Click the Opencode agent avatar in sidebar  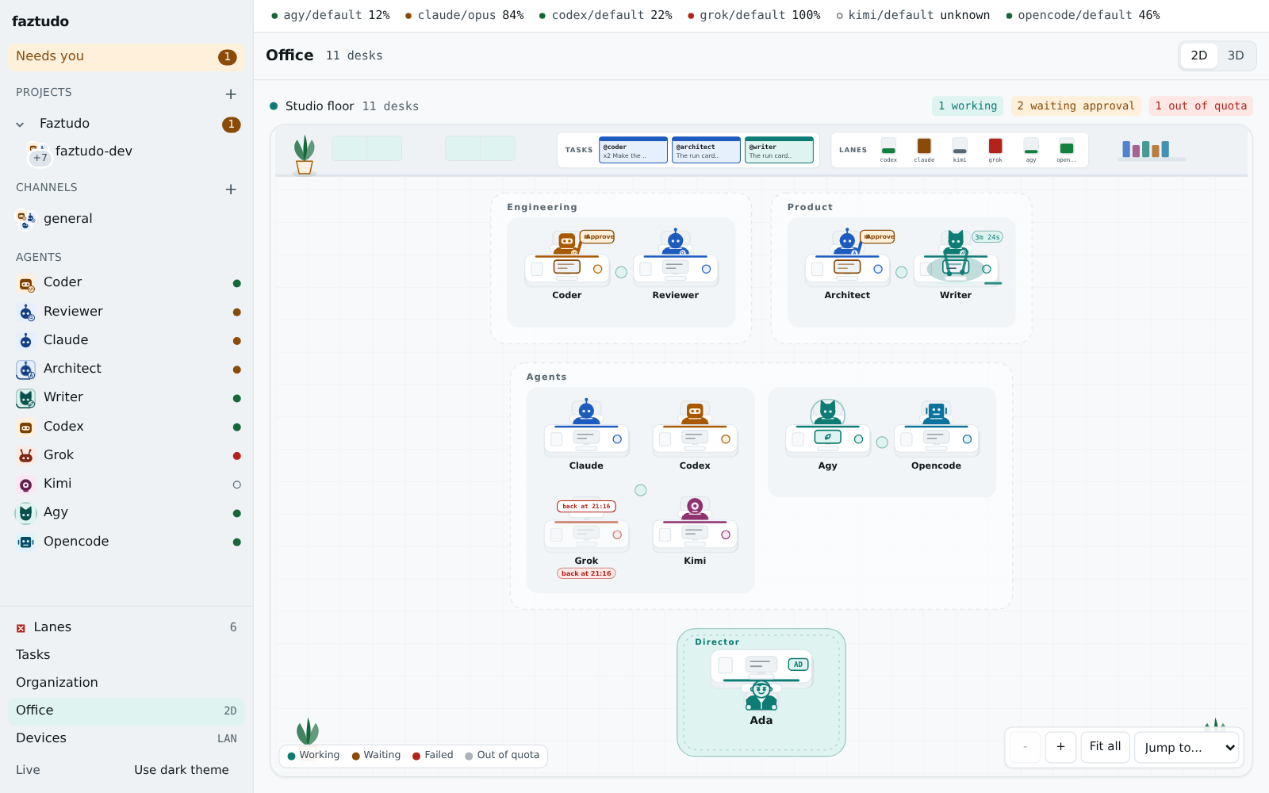[x=26, y=542]
